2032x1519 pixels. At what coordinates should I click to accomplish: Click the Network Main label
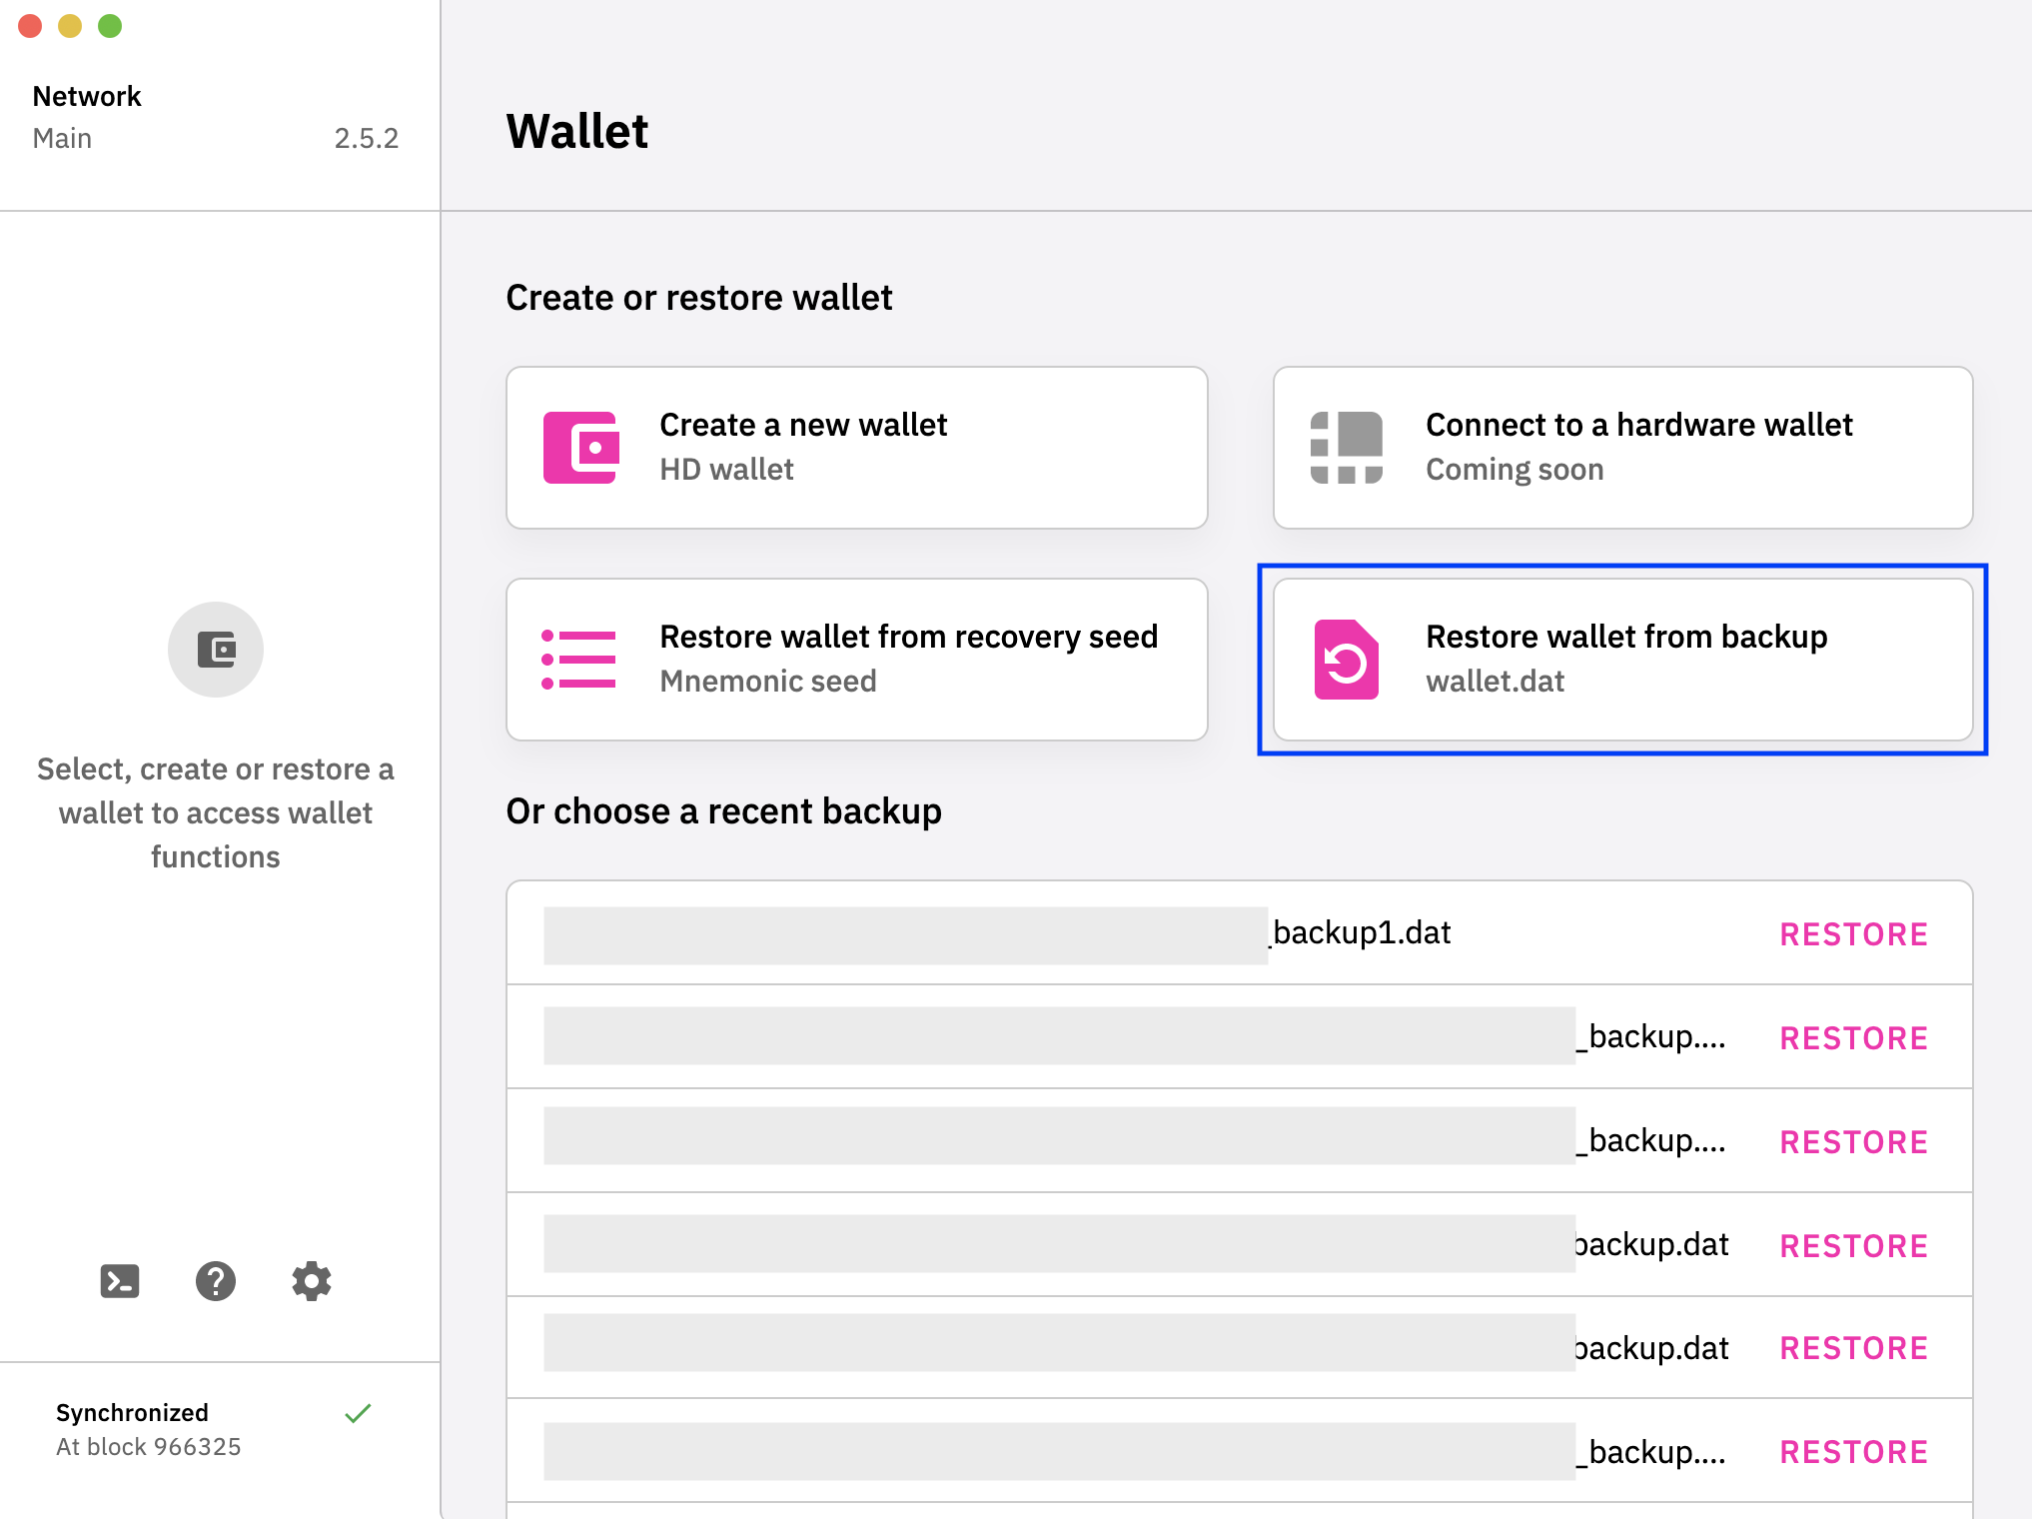point(87,117)
